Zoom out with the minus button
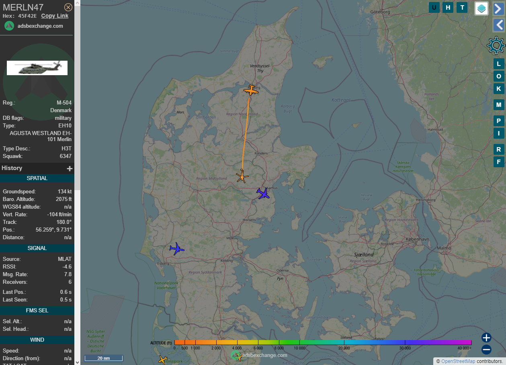The width and height of the screenshot is (506, 365). click(x=486, y=350)
